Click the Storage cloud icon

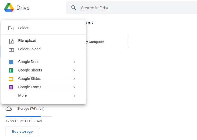click(9, 109)
